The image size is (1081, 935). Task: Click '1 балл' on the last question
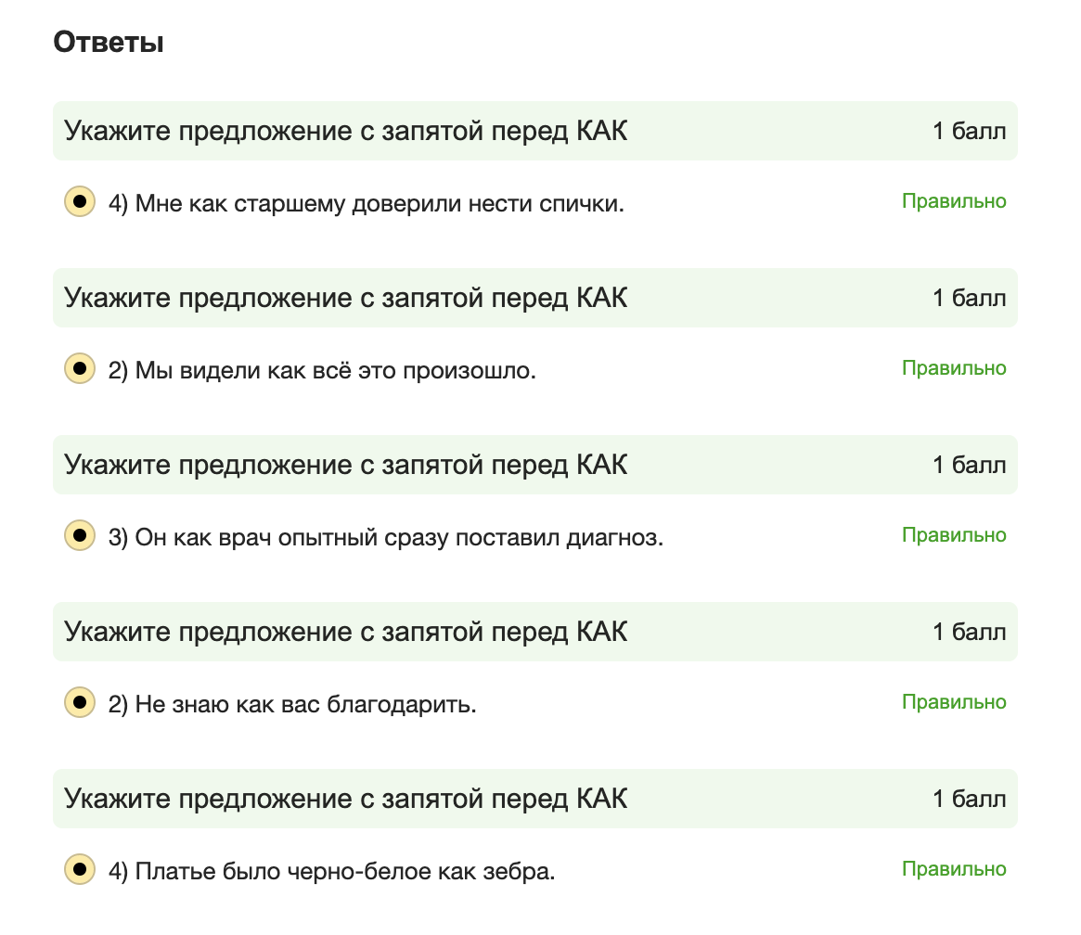point(969,798)
